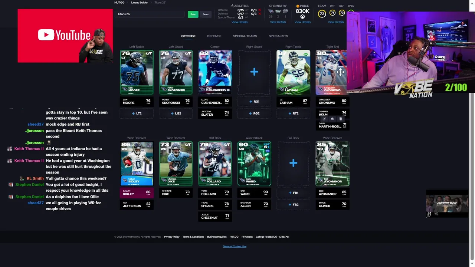Image resolution: width=475 pixels, height=267 pixels.
Task: Select Brandon Allen backup quarterback row
Action: point(254,204)
